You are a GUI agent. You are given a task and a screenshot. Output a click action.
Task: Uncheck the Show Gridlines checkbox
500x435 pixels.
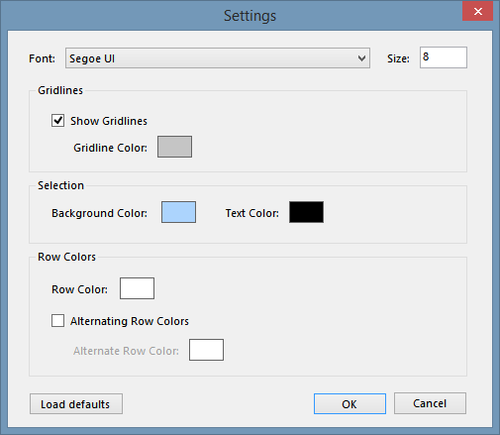(x=57, y=121)
